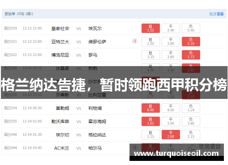This screenshot has height=165, width=228.
Task: Choose 负 3.80 in row 周日035
Action: [x=191, y=121]
